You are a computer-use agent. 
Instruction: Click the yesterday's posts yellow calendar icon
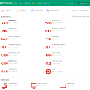coord(18,10)
